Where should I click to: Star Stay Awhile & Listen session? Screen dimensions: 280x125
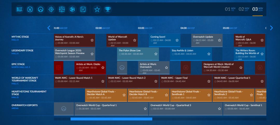click(x=209, y=54)
